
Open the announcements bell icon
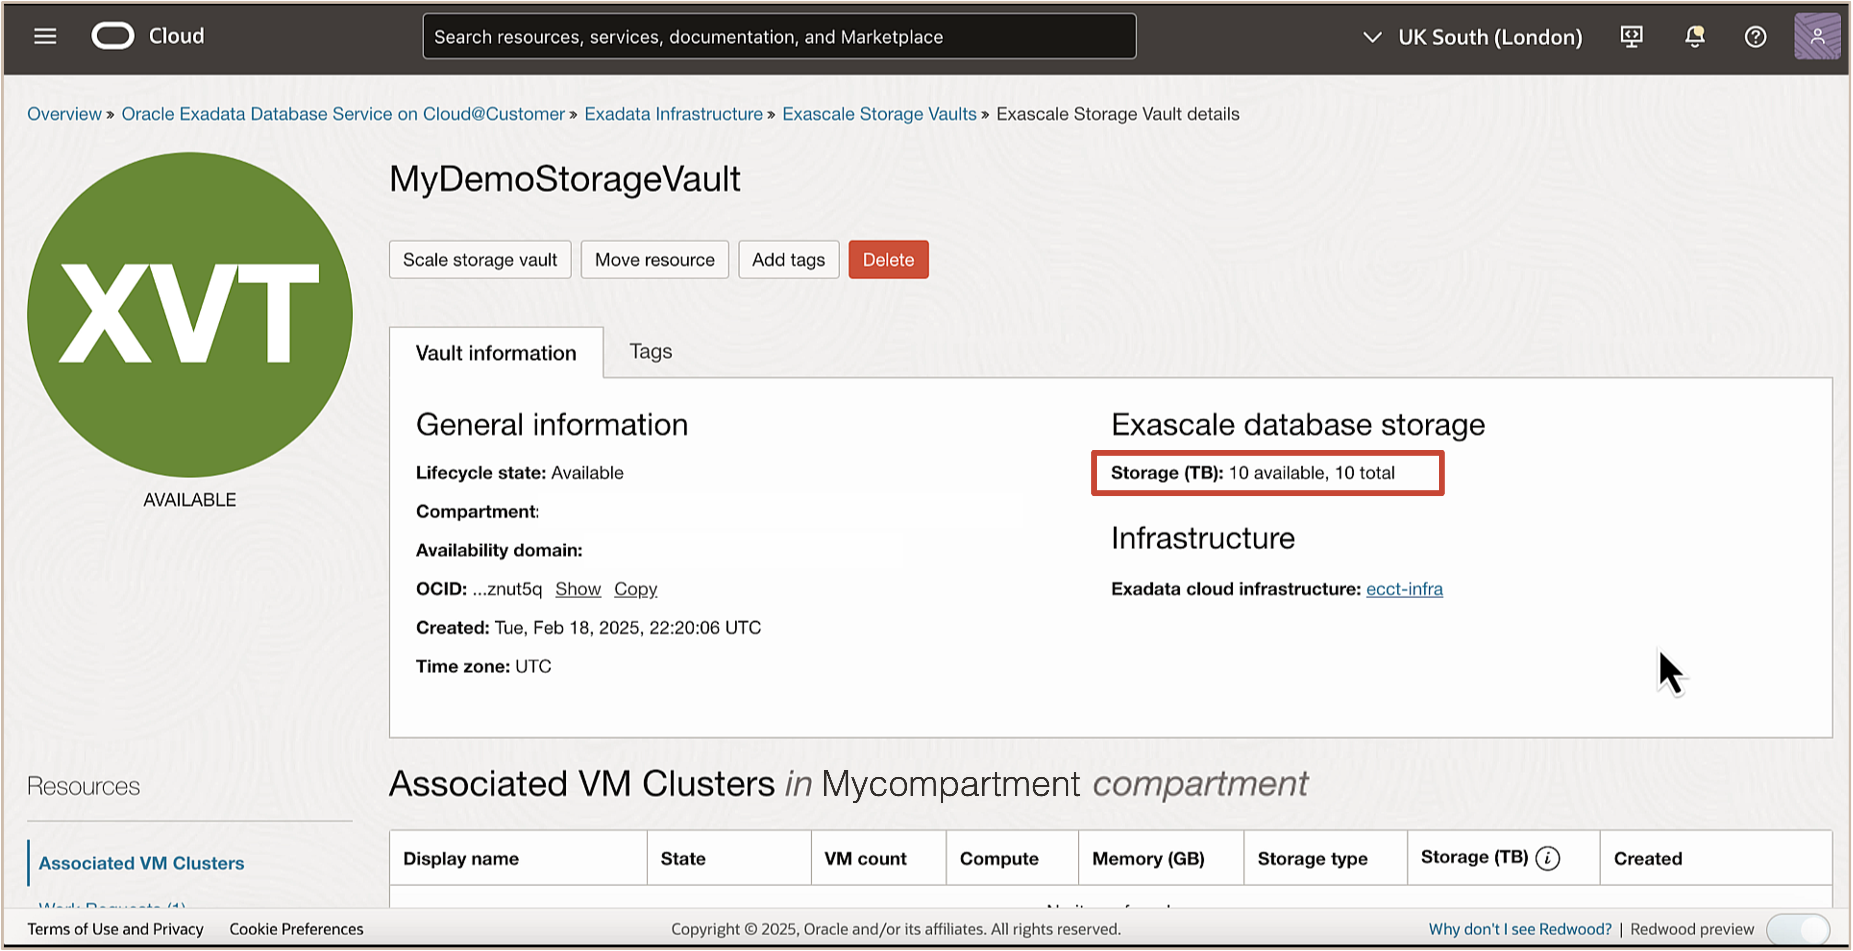click(x=1694, y=36)
